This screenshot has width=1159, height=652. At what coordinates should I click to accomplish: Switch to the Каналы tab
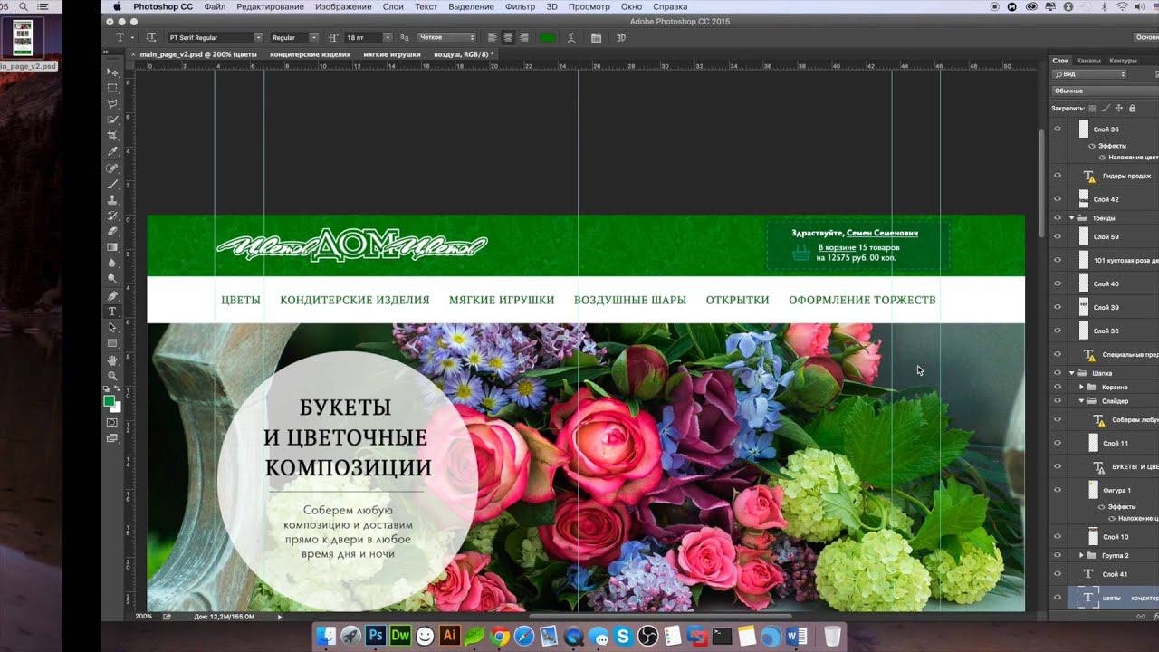click(x=1088, y=61)
